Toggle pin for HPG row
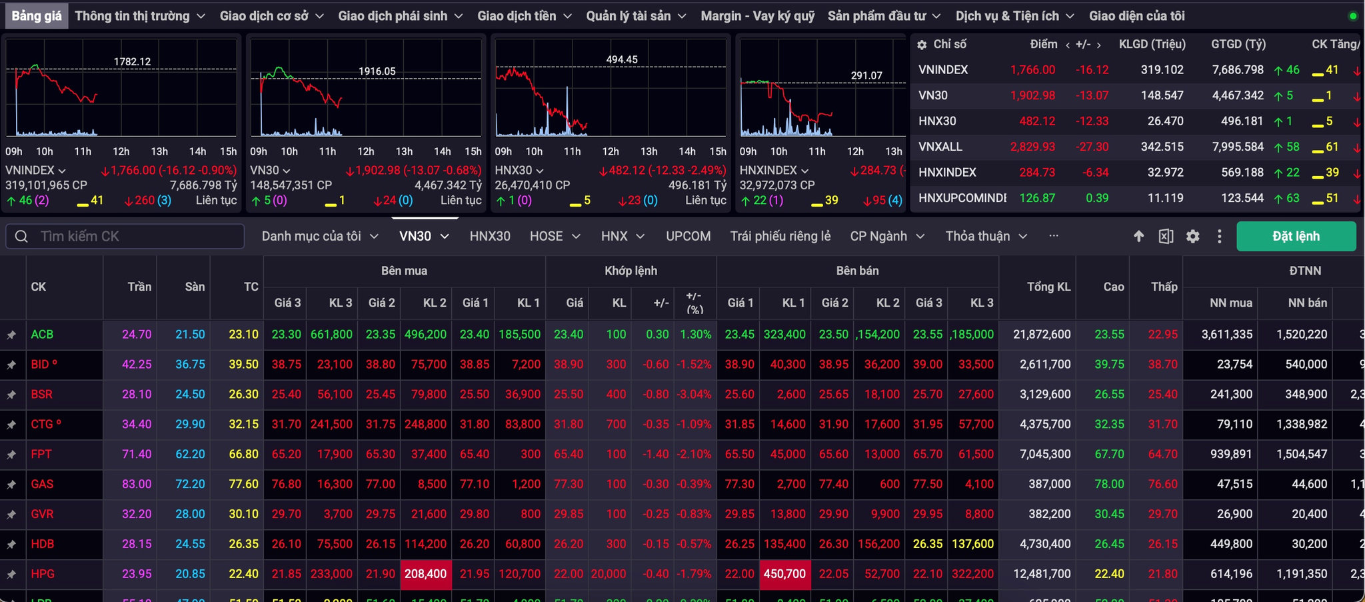Viewport: 1365px width, 602px height. 11,575
